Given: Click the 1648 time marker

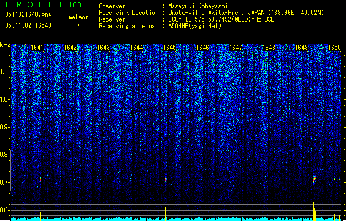Looking at the screenshot, I should [x=269, y=48].
